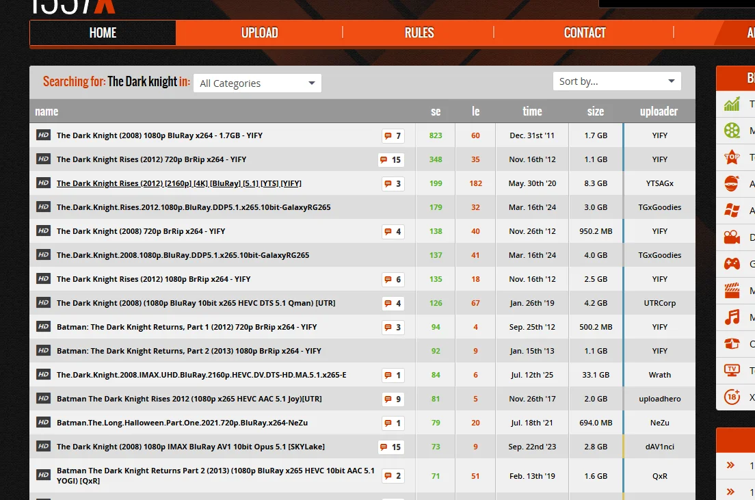
Task: View uploader NeZu profile
Action: (x=660, y=423)
